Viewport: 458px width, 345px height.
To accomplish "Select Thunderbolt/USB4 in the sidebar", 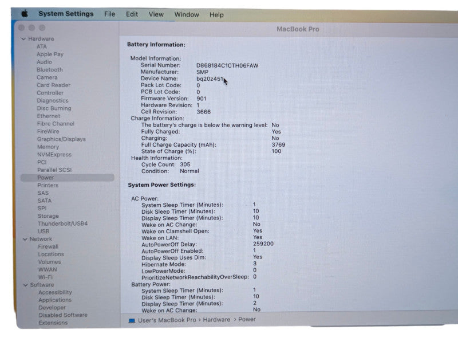I will click(x=62, y=224).
